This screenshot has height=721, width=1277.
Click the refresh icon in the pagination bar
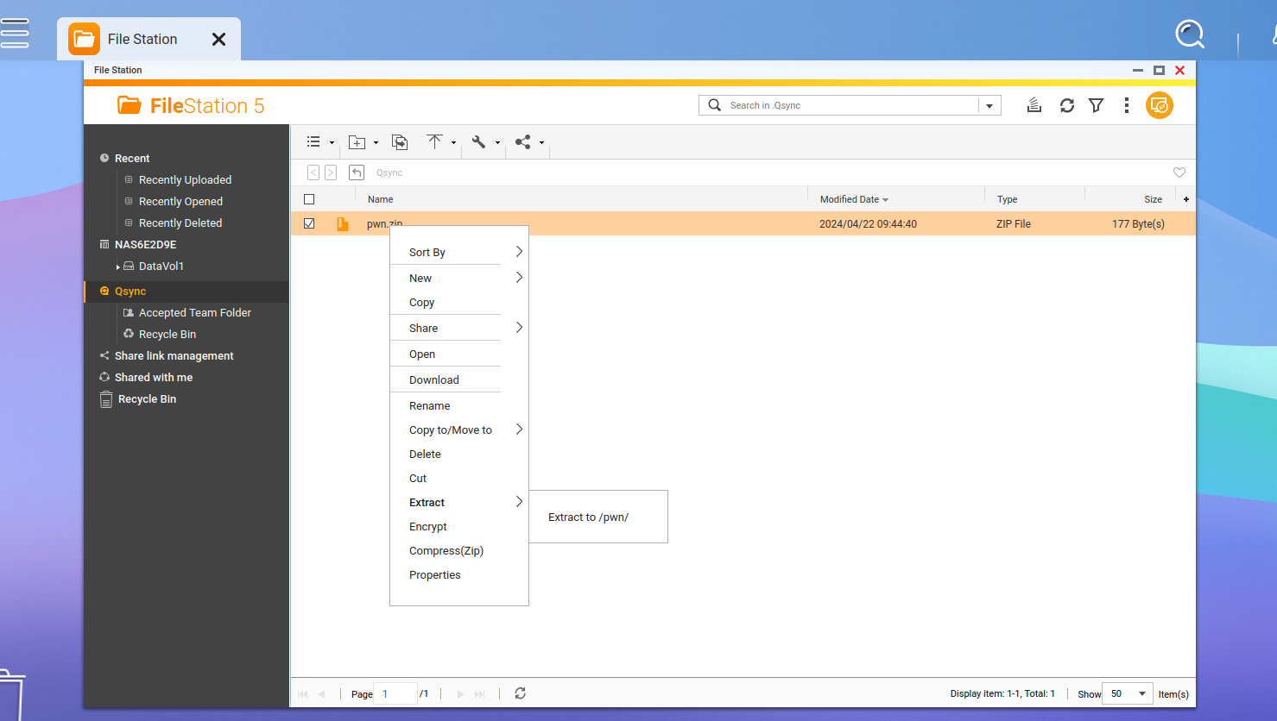pyautogui.click(x=520, y=693)
